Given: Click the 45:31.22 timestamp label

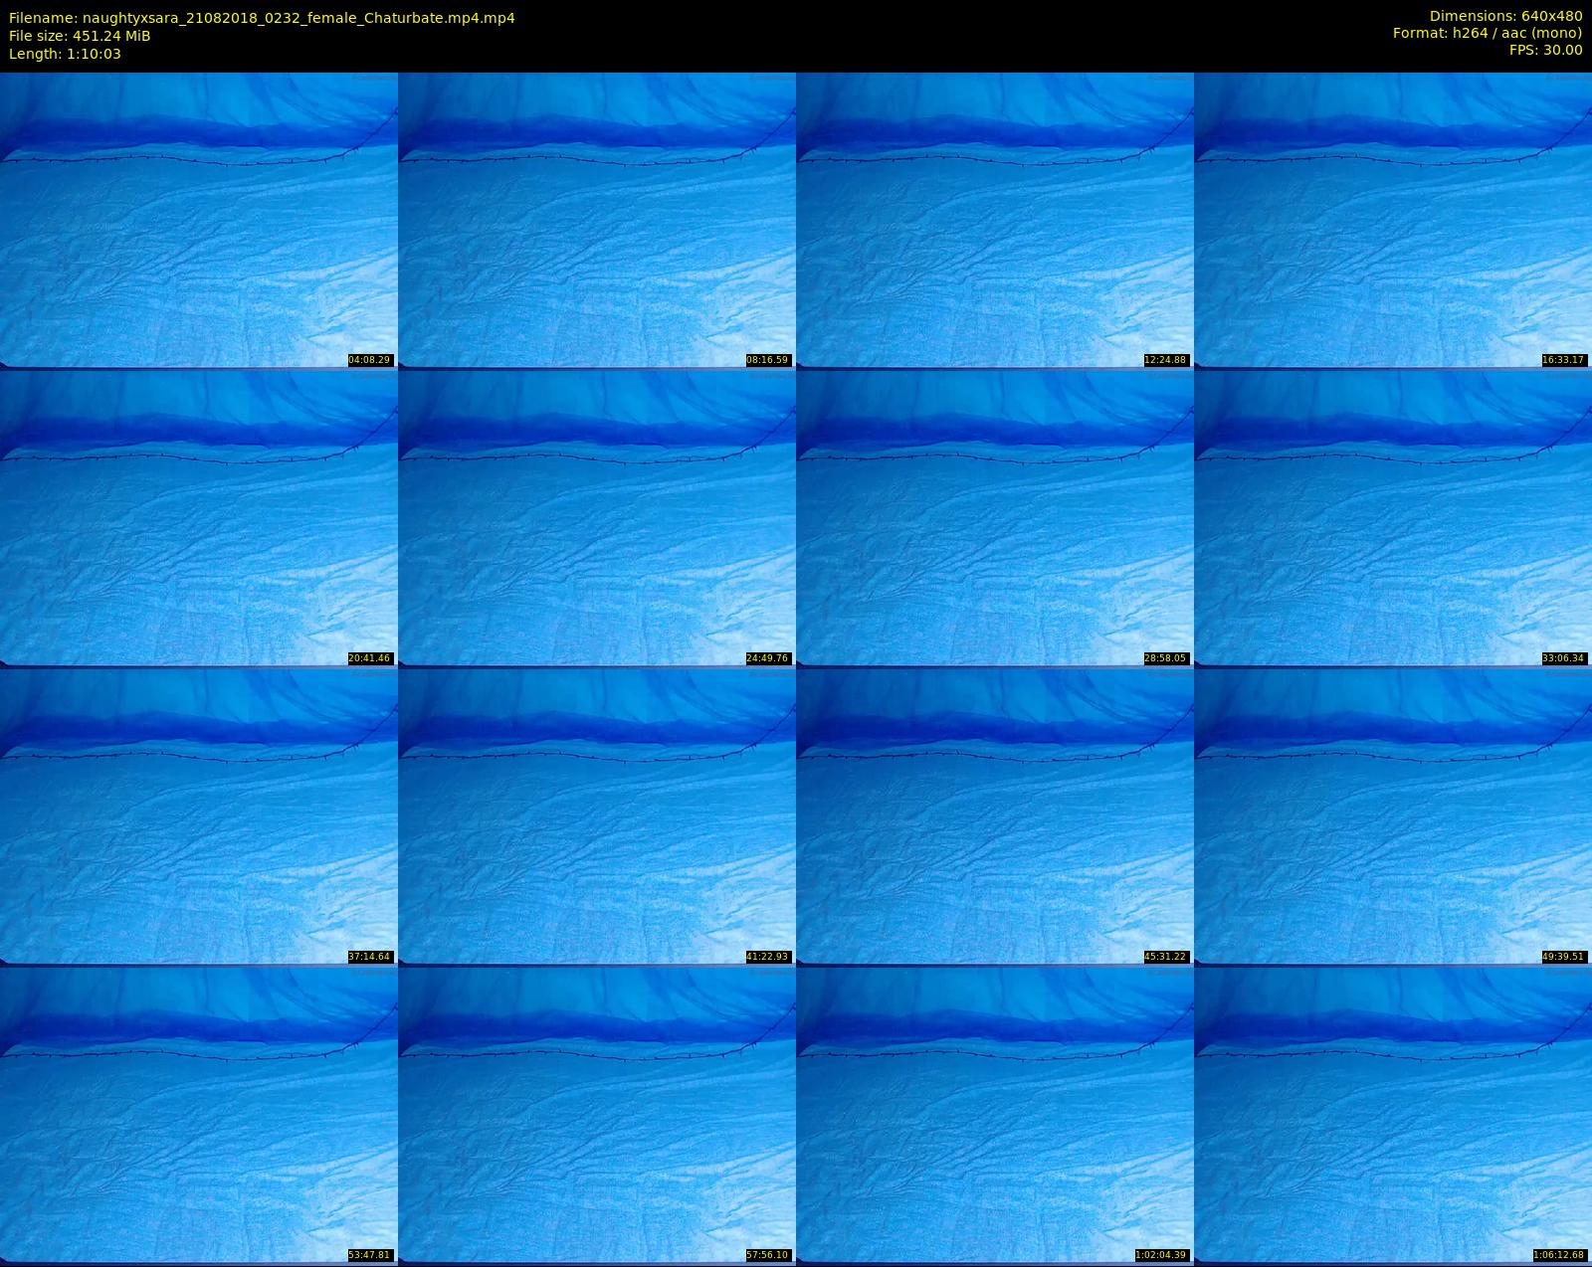Looking at the screenshot, I should (x=1165, y=957).
